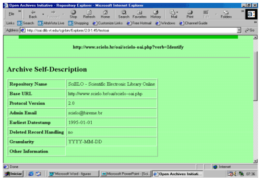Open the Channel Guide link
The height and width of the screenshot is (181, 261).
click(193, 23)
